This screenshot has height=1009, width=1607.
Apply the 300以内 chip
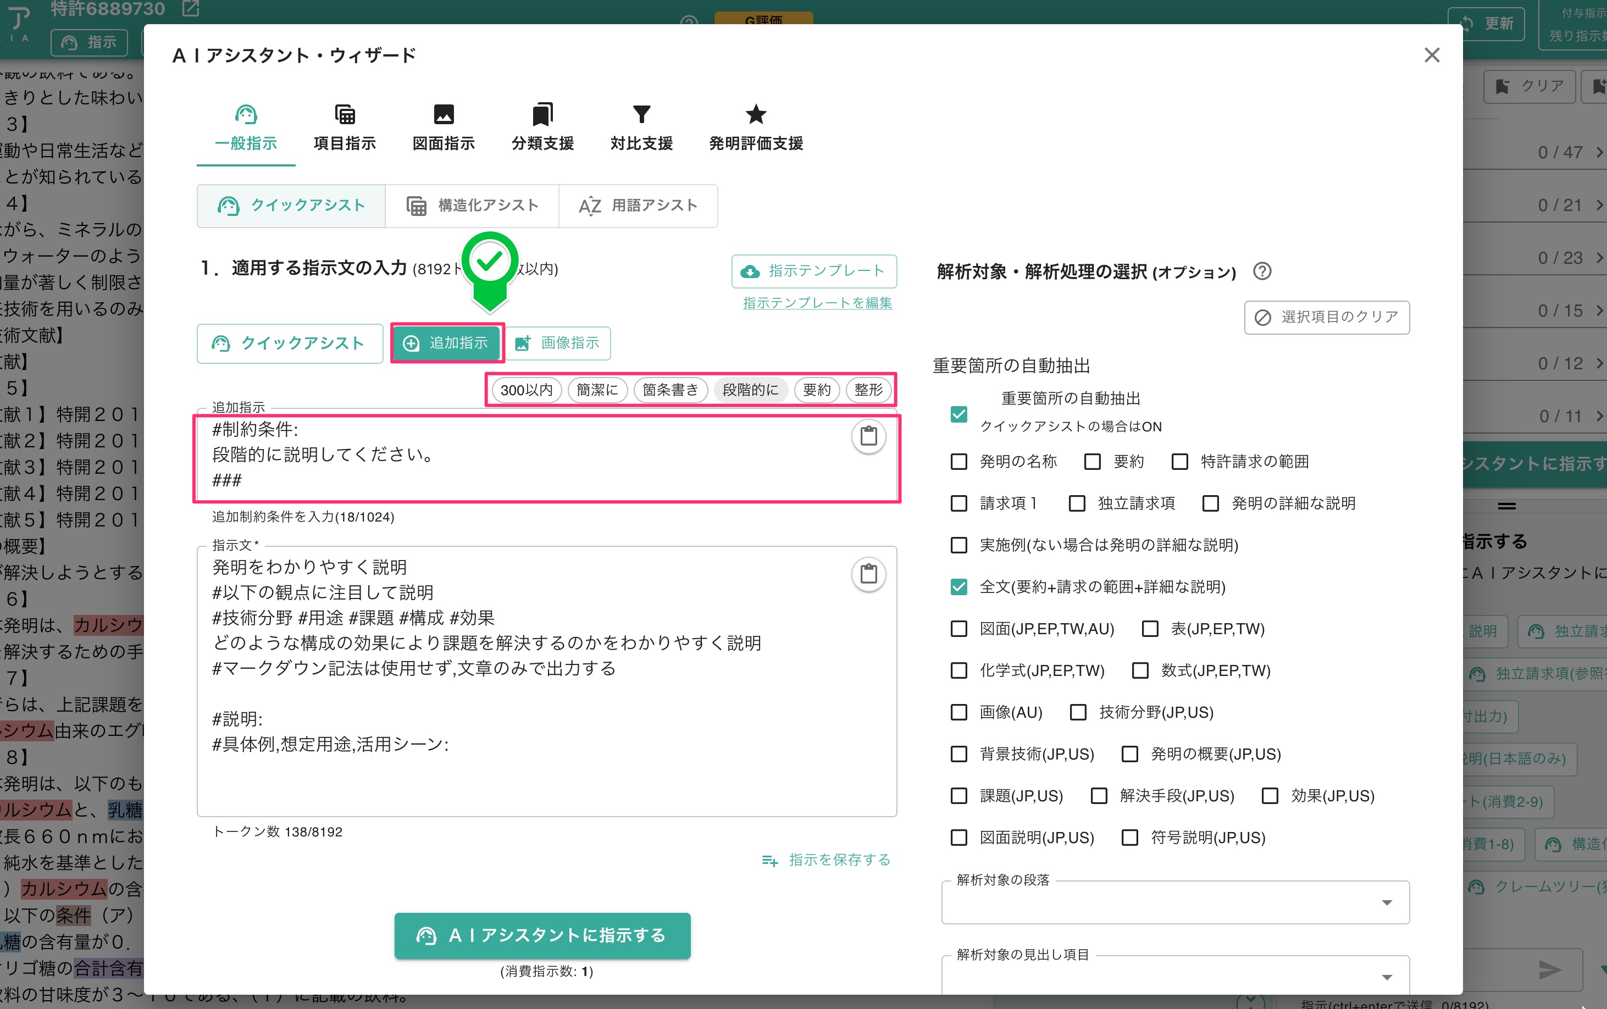tap(527, 390)
